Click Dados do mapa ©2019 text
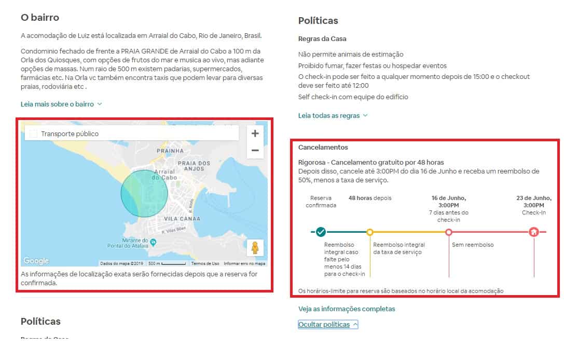 [121, 263]
